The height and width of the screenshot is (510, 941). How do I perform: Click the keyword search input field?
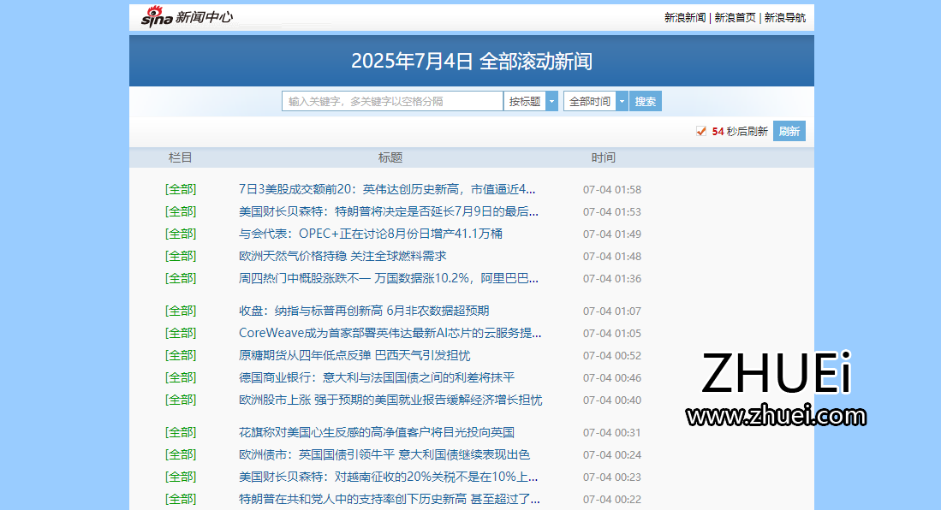coord(392,100)
